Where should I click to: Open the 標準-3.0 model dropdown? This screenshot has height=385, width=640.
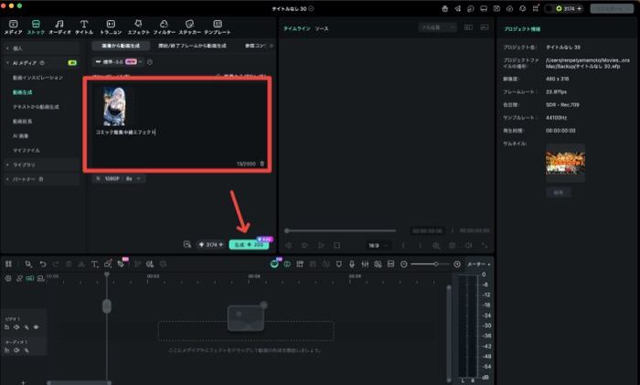click(118, 62)
